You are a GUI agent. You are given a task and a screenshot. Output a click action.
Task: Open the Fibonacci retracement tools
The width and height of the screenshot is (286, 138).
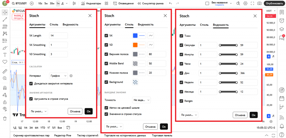click(x=5, y=27)
